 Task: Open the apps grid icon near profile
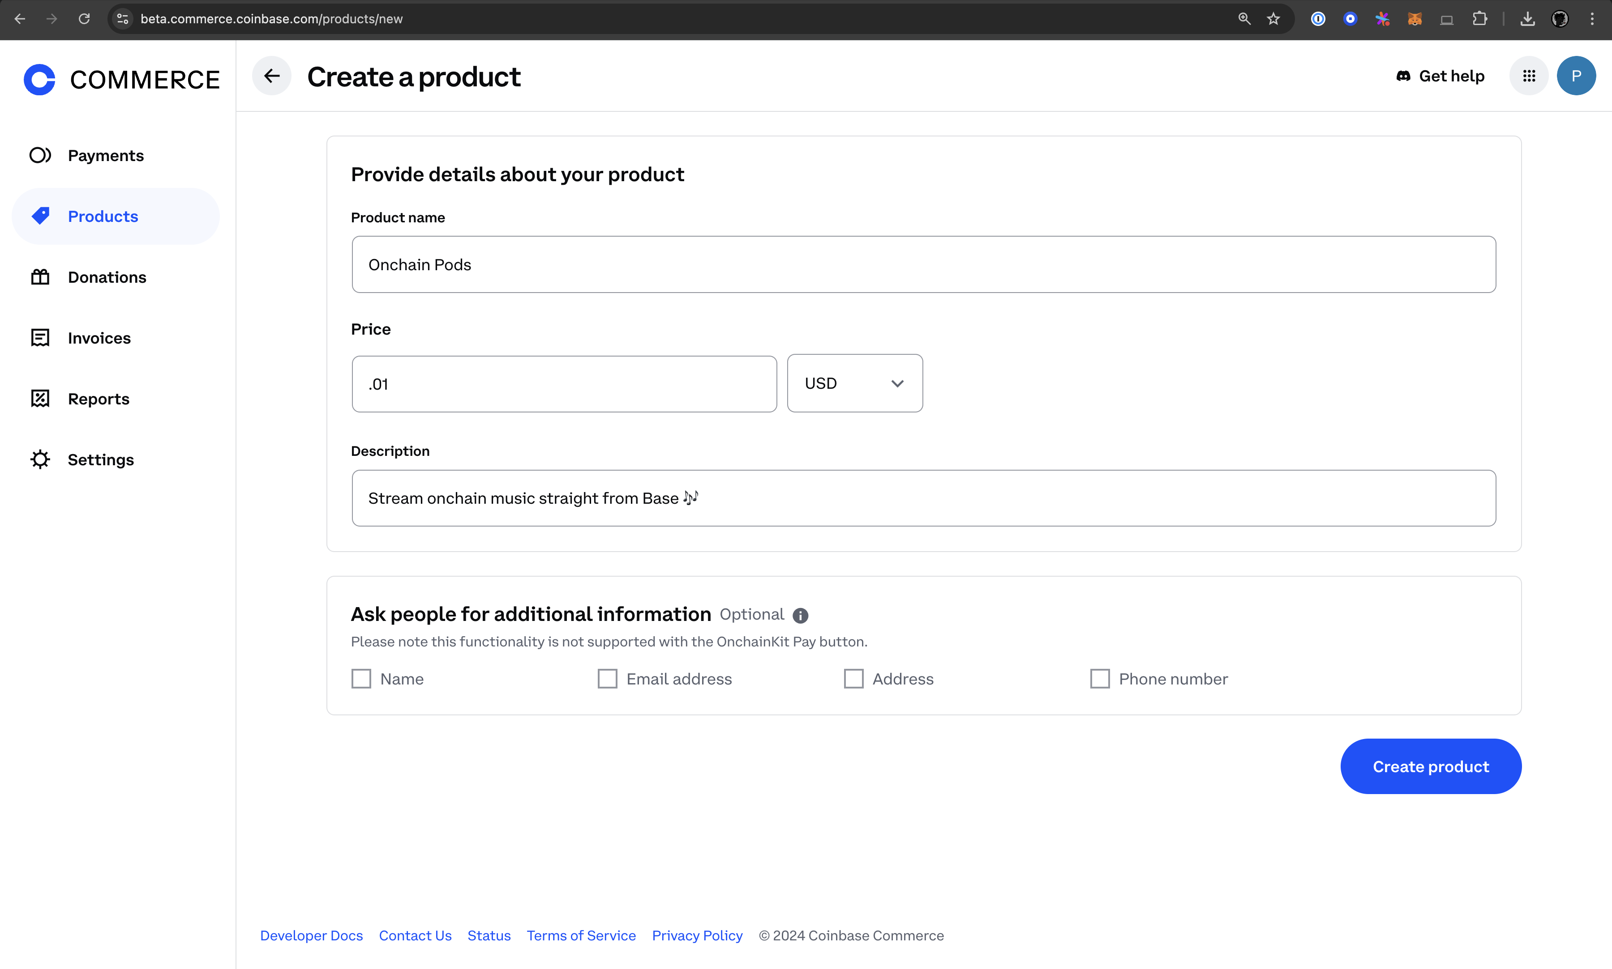pos(1528,76)
